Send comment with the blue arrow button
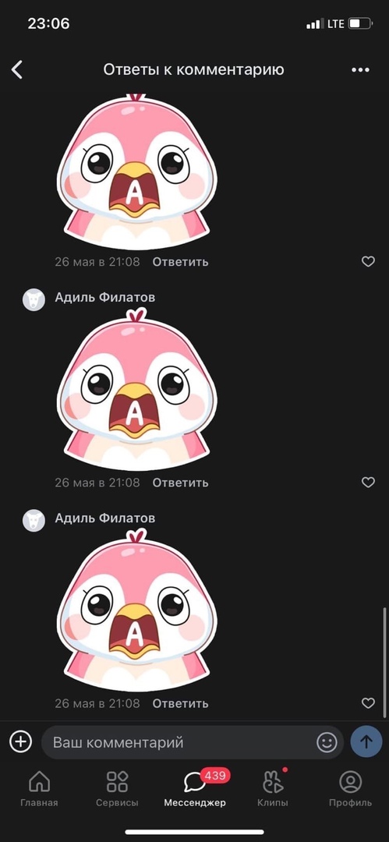Viewport: 389px width, 842px height. (x=366, y=742)
